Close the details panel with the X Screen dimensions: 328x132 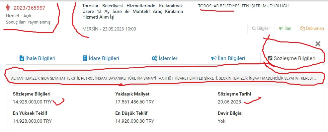pyautogui.click(x=318, y=44)
